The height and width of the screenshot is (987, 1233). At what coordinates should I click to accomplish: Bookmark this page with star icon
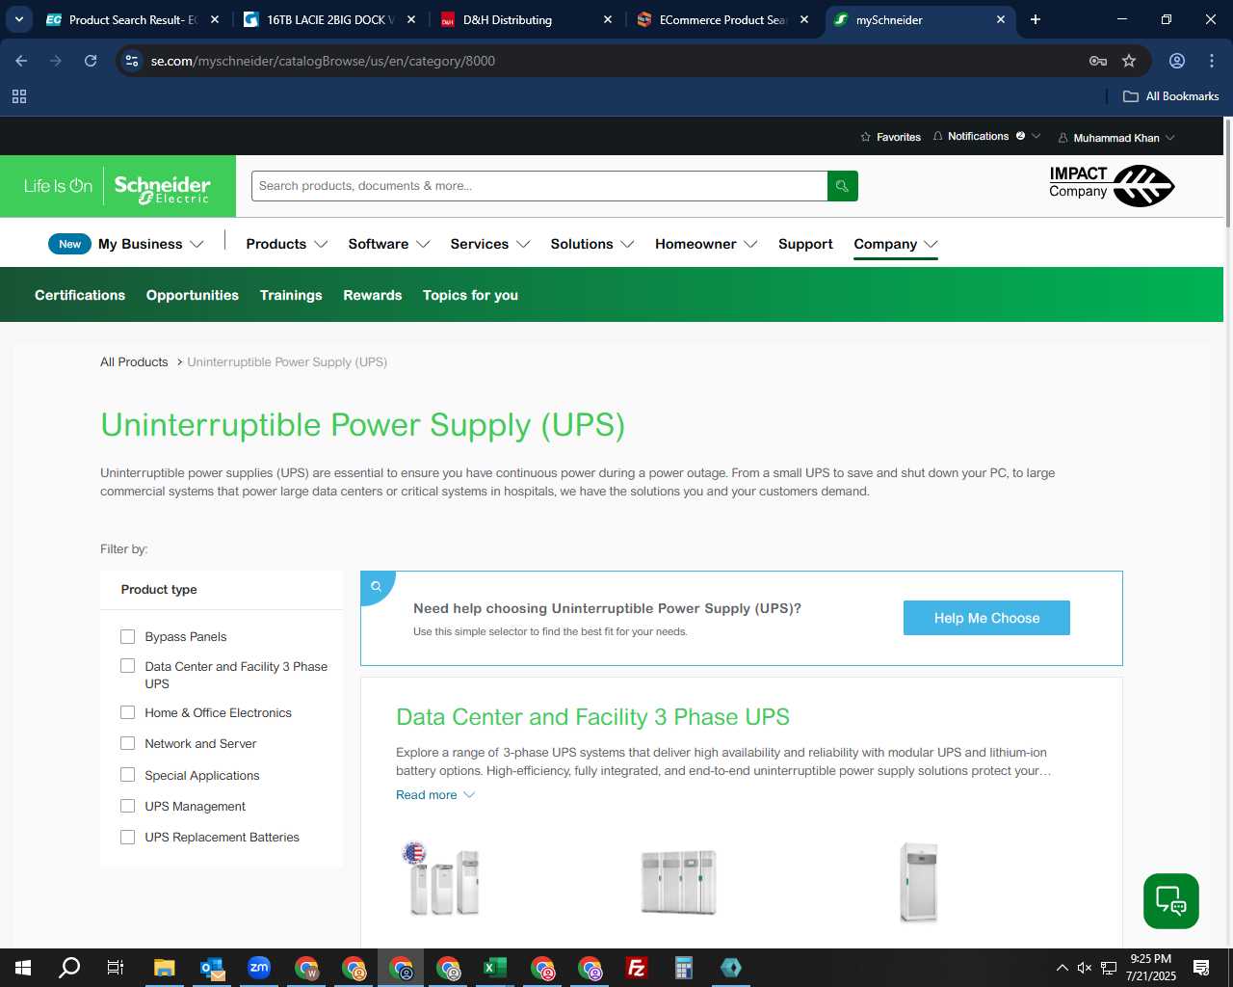1129,61
